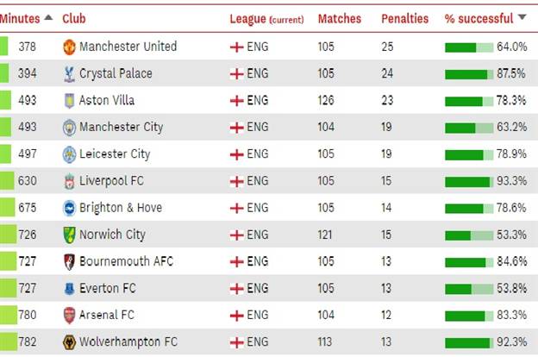Click the Leicester City club crest
Image resolution: width=538 pixels, height=357 pixels.
point(69,154)
